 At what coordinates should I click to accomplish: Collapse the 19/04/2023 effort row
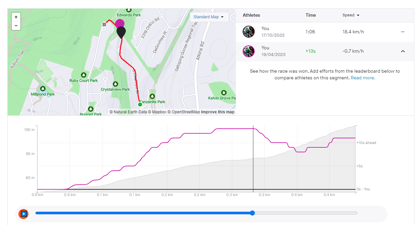(403, 51)
